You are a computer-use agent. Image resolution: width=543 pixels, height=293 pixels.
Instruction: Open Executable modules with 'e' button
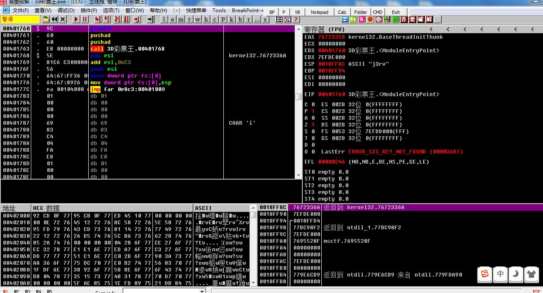coord(172,19)
